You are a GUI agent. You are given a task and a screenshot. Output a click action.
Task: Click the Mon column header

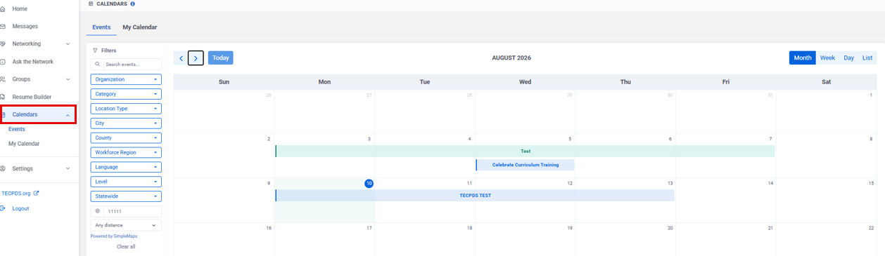324,82
